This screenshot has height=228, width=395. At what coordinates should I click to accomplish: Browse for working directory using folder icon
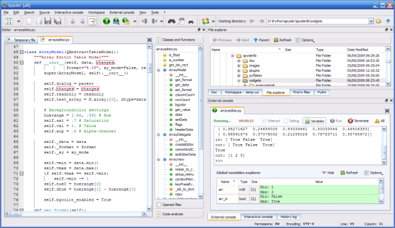[379, 21]
